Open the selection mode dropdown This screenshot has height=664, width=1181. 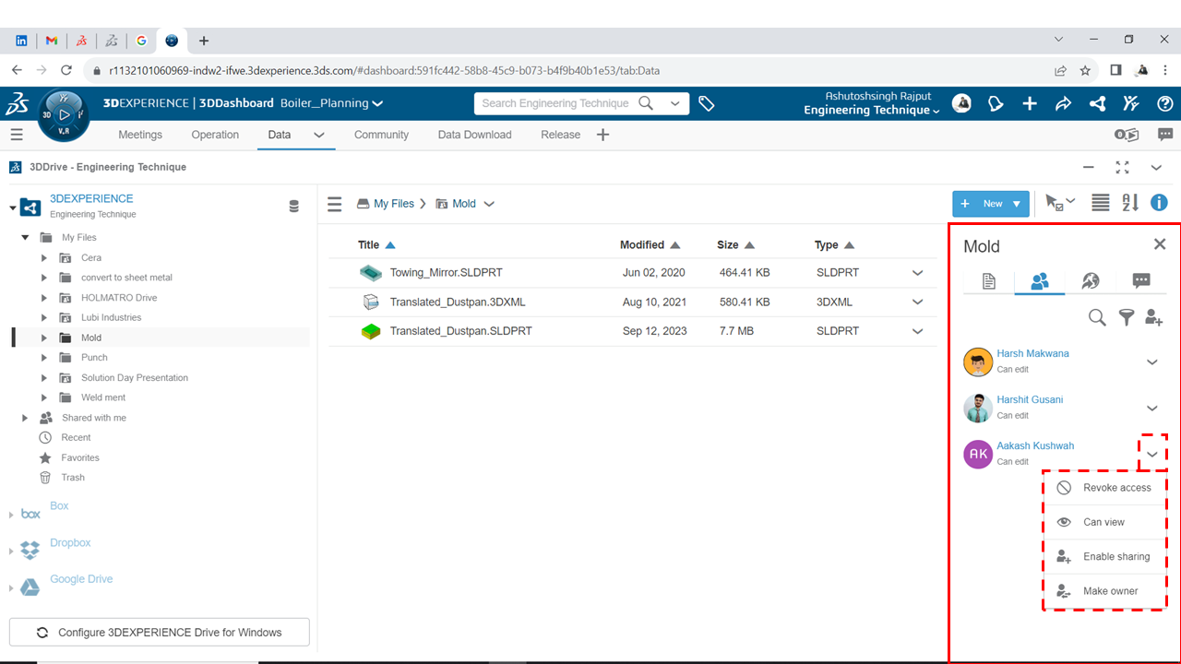[1070, 200]
